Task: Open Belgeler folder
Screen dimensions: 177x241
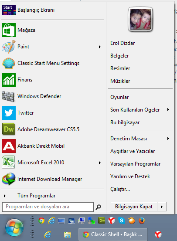Action: coord(119,56)
